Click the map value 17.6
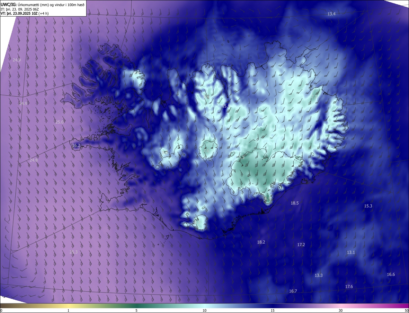Screen dimensions: 409x313 click(349, 287)
